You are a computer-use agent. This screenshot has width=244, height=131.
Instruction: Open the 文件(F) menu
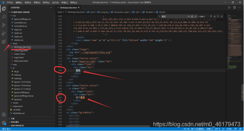10,2
